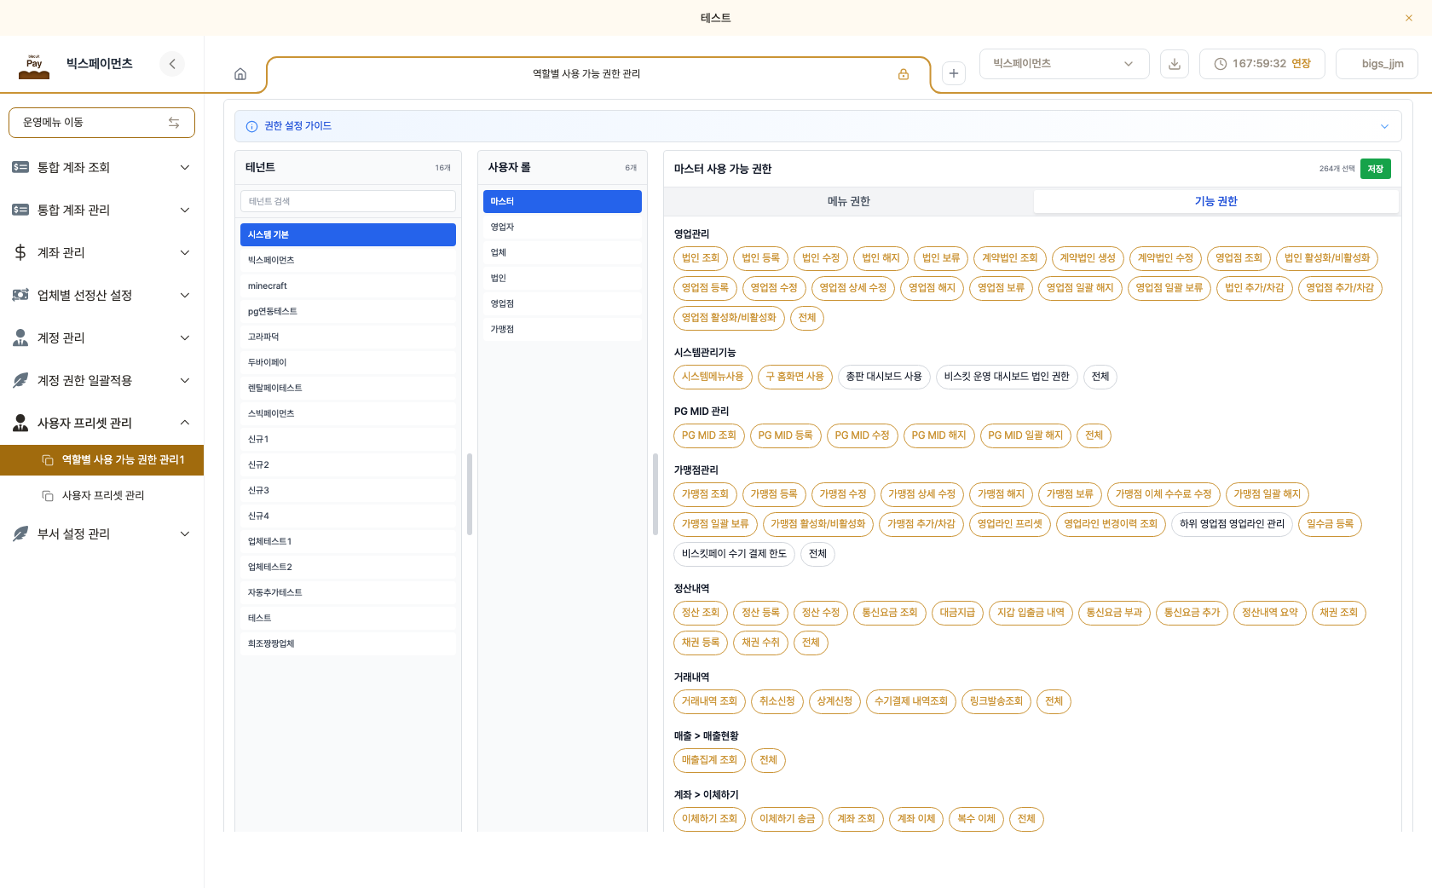
Task: Collapse sidebar with the left chevron button
Action: coord(172,64)
